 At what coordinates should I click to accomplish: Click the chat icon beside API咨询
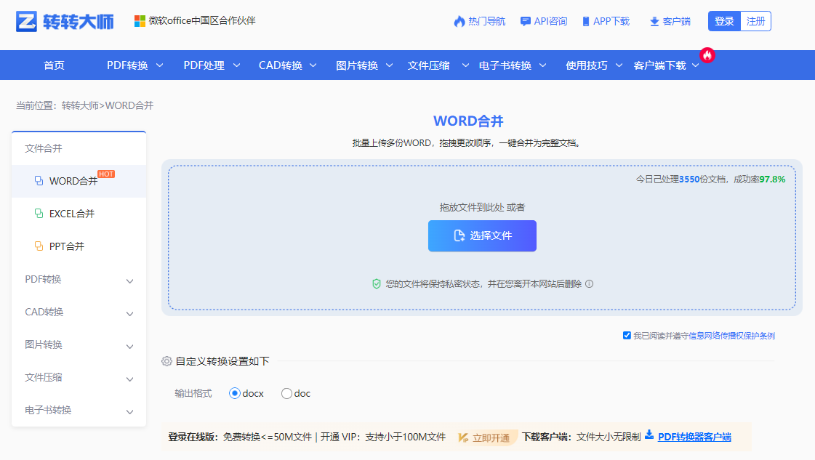526,21
